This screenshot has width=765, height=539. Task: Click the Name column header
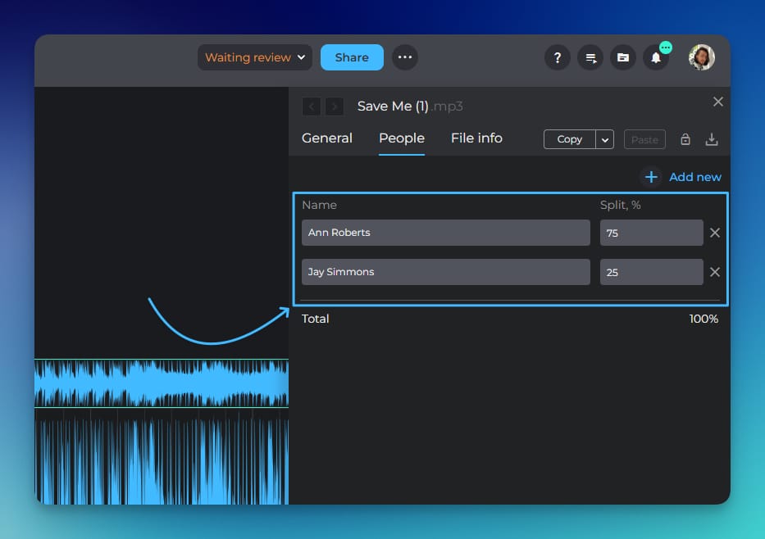tap(319, 205)
